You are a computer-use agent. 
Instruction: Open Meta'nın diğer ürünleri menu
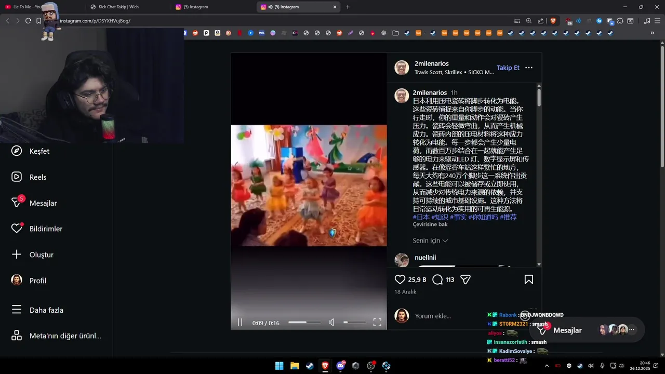pos(56,336)
